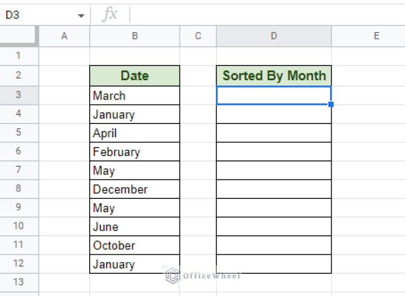This screenshot has width=405, height=296.
Task: Click the fx formula icon
Action: (x=110, y=15)
